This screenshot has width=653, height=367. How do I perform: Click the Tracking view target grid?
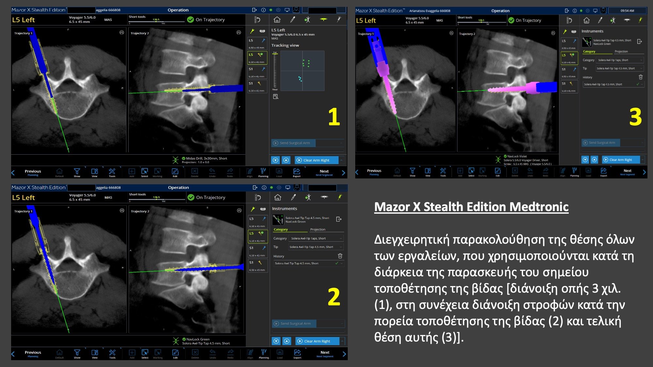[x=302, y=71]
